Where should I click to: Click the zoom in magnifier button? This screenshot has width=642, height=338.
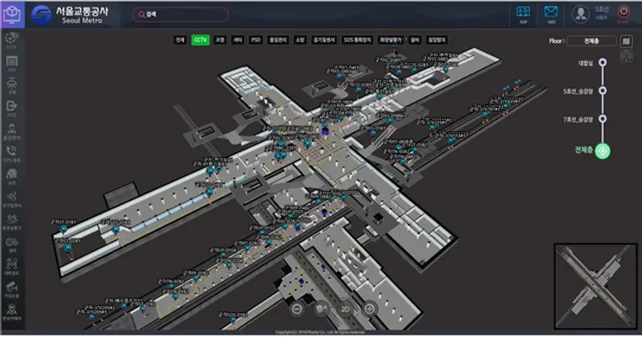pyautogui.click(x=369, y=308)
